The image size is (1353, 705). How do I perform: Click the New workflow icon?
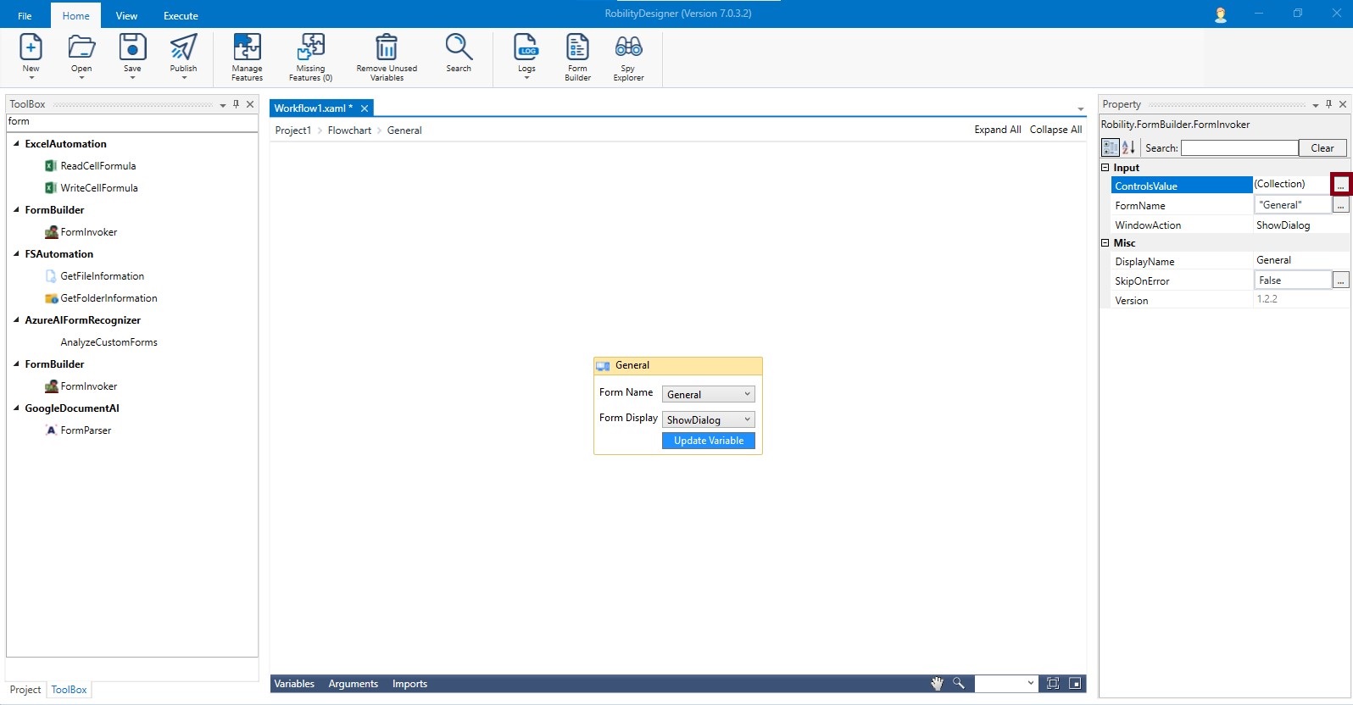(31, 48)
